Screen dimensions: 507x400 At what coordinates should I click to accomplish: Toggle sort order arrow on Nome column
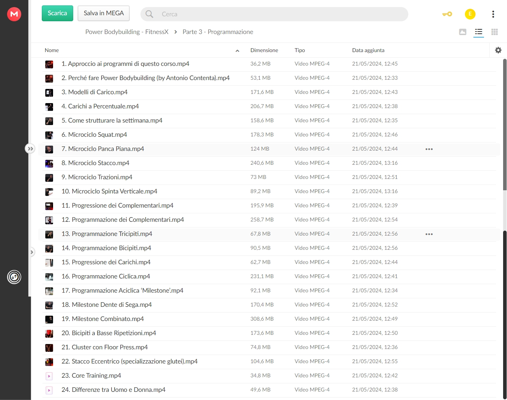237,51
